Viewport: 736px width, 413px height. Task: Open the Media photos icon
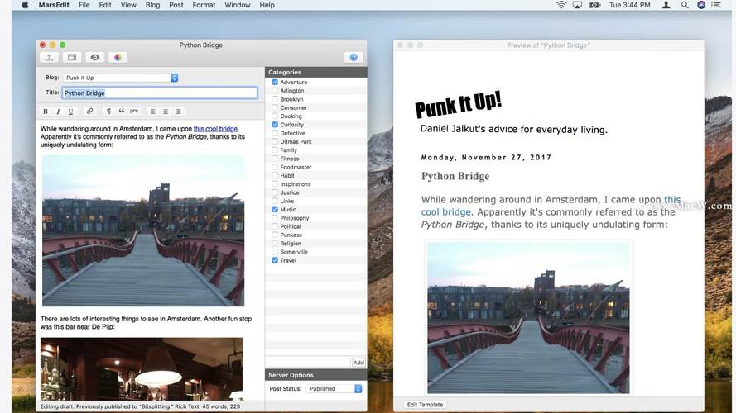click(118, 57)
